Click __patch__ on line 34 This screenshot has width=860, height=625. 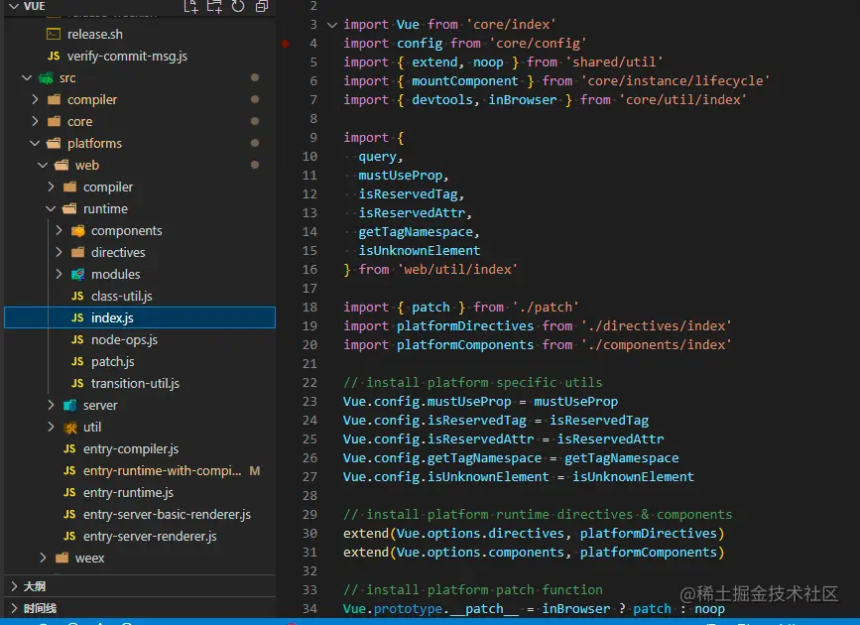(x=484, y=609)
